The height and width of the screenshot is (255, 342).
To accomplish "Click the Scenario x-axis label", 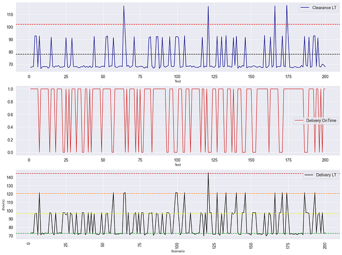I will [x=177, y=252].
